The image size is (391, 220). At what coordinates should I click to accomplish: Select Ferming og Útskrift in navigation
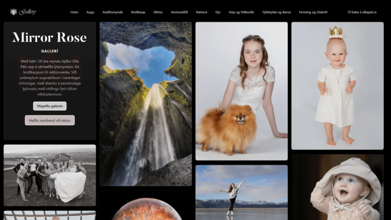coord(313,12)
